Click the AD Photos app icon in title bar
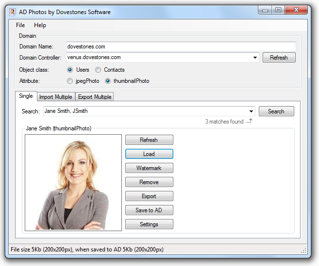 click(13, 12)
